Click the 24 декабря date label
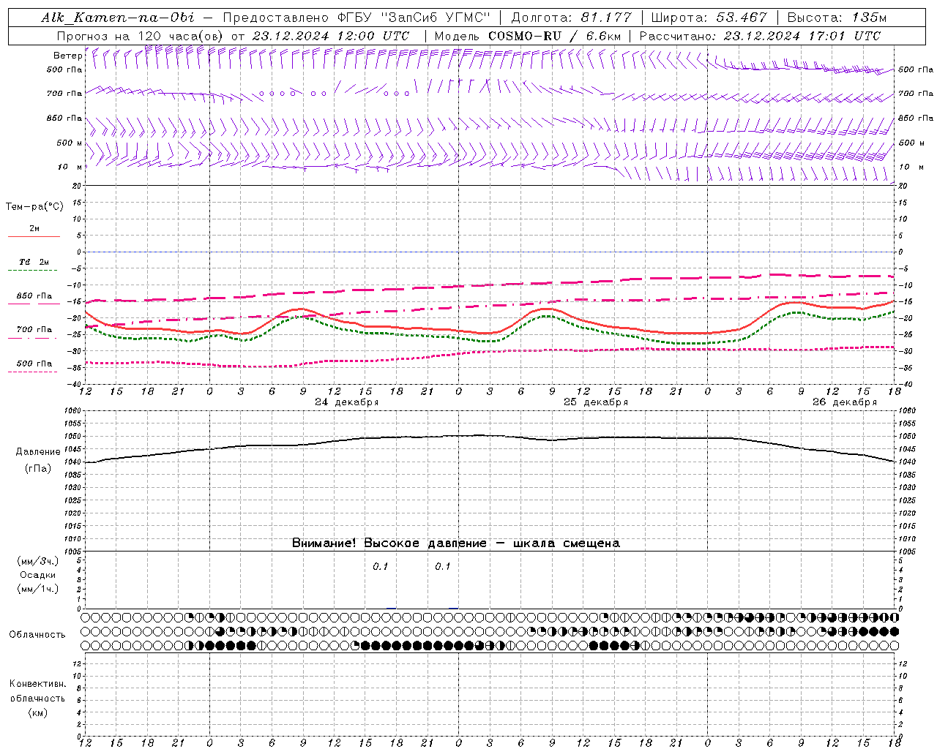 (347, 402)
